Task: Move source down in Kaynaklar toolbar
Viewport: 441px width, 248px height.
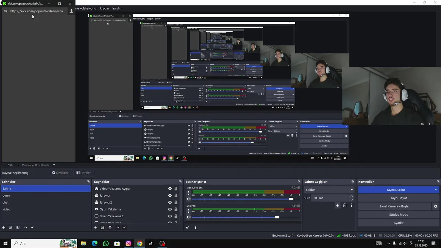Action: point(124,227)
